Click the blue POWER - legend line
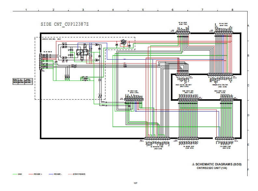The image size is (258, 191). point(51,174)
